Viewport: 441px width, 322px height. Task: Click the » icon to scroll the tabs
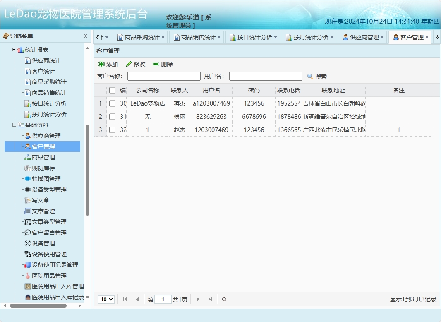[436, 36]
